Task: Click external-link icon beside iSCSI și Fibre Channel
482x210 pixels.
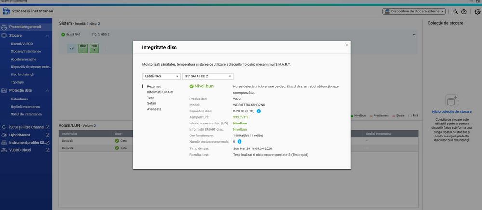Action: coord(47,127)
